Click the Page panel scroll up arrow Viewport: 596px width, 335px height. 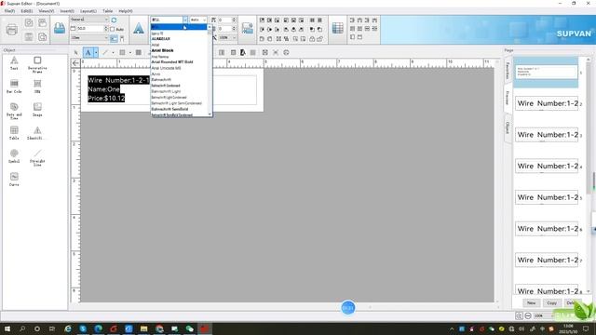pos(589,60)
